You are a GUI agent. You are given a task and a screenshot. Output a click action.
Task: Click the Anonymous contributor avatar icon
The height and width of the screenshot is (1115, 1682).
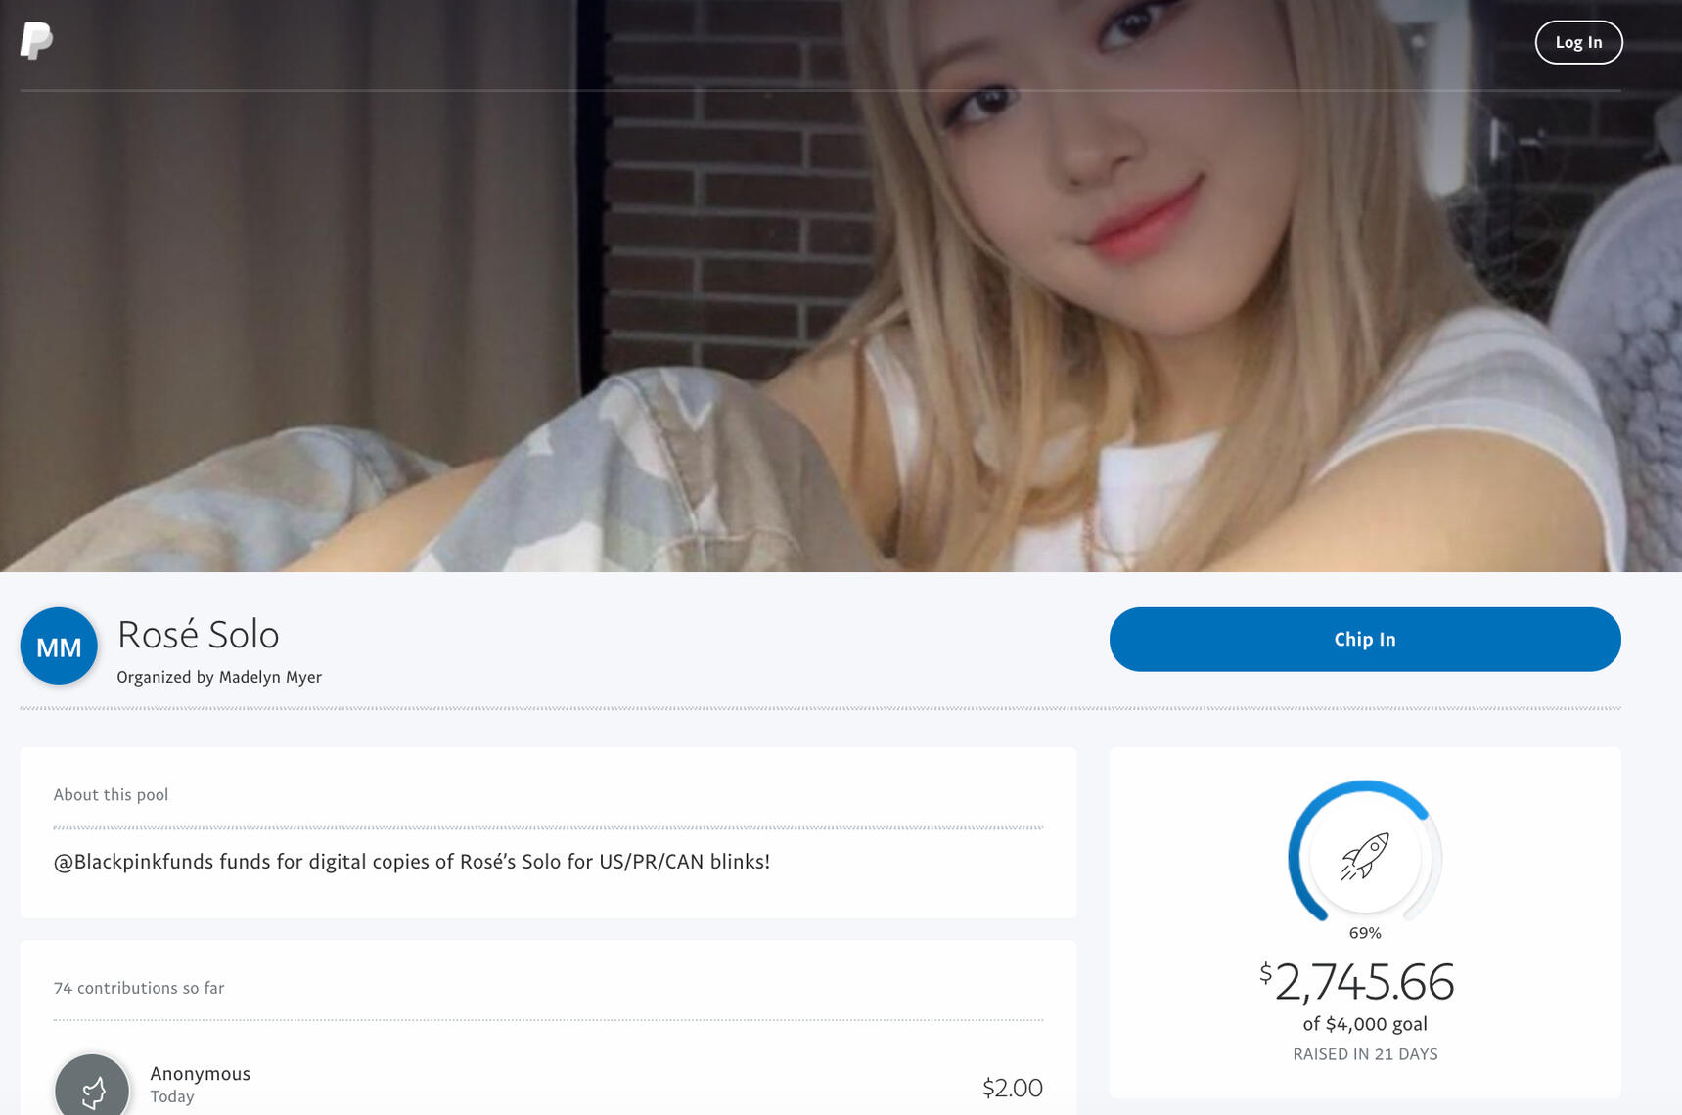click(x=92, y=1088)
